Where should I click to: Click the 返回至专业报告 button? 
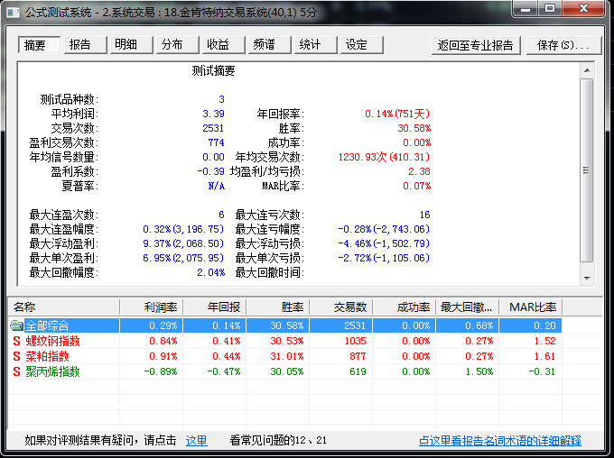point(476,45)
